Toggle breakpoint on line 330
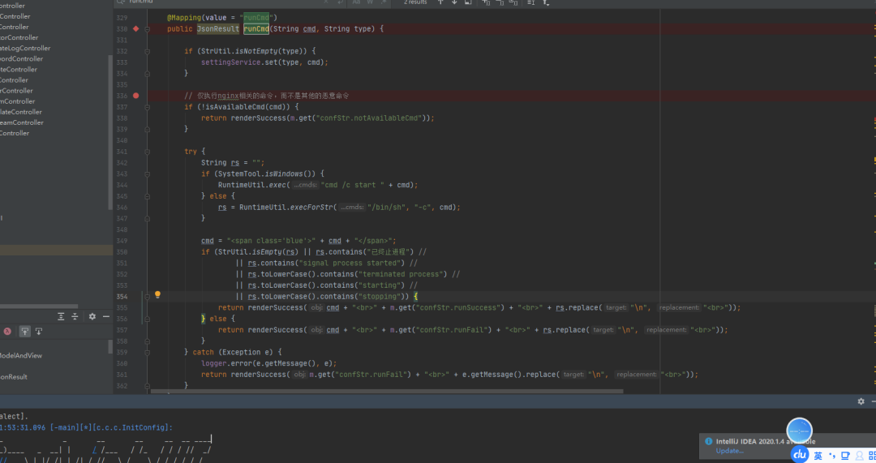This screenshot has width=876, height=463. 135,28
